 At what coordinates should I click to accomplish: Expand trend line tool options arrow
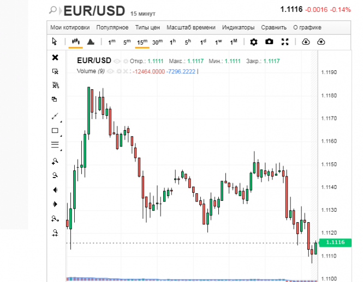tap(61, 121)
